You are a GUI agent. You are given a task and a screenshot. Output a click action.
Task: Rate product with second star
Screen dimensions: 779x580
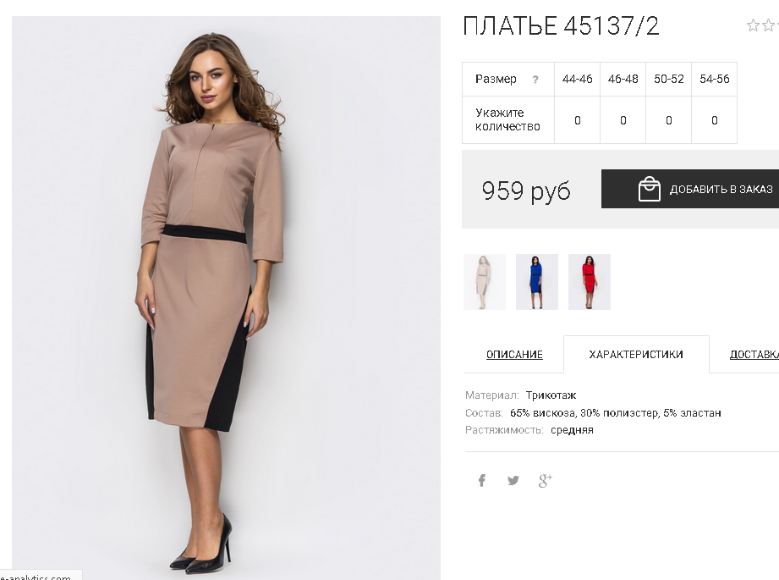(x=769, y=25)
